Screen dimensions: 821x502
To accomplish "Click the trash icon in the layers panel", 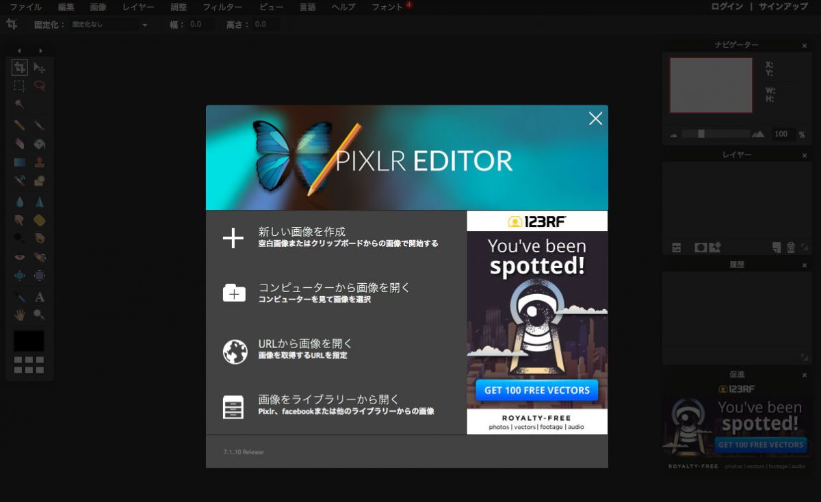I will [x=791, y=248].
